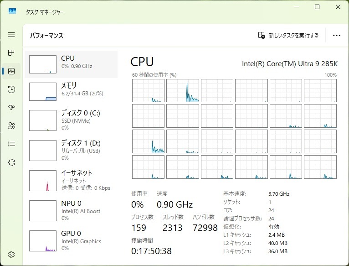Image resolution: width=349 pixels, height=266 pixels.
Task: Click the thread count 2313
Action: point(173,228)
